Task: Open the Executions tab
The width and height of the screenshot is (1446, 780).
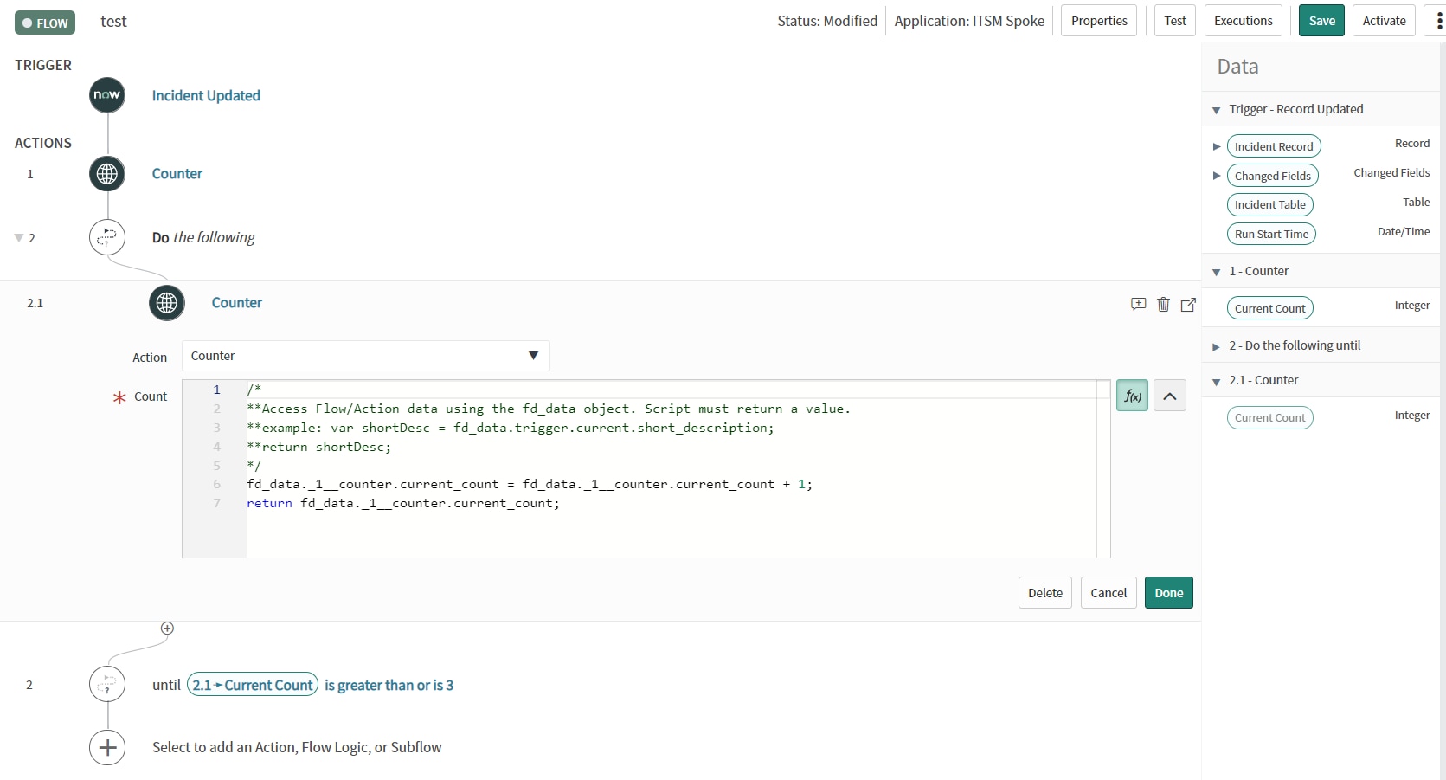Action: point(1243,21)
